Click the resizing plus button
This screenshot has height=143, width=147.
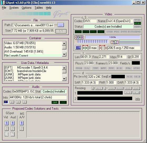pos(93,88)
